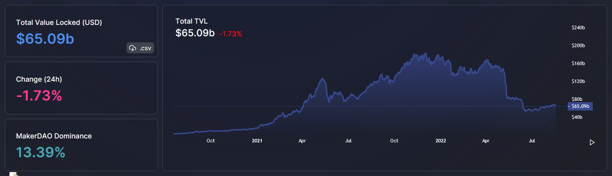The image size is (612, 176).
Task: Select the 13.39% dominance value
Action: (41, 152)
